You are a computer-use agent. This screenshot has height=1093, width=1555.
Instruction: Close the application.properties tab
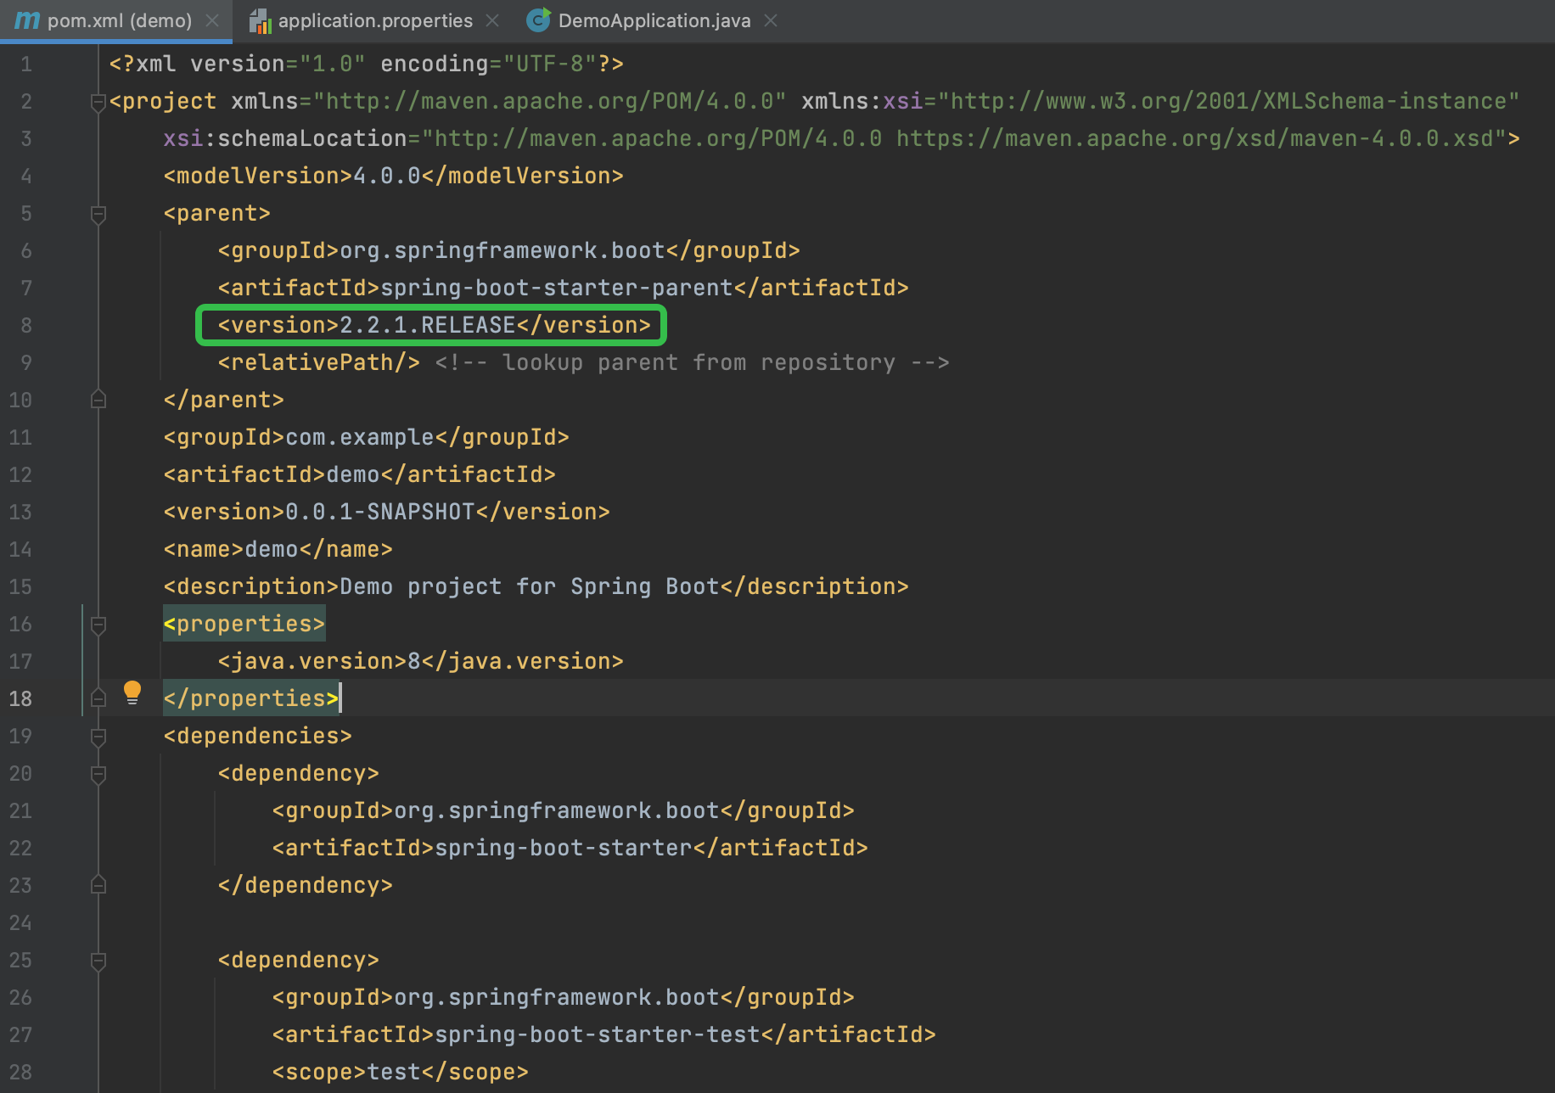coord(492,20)
